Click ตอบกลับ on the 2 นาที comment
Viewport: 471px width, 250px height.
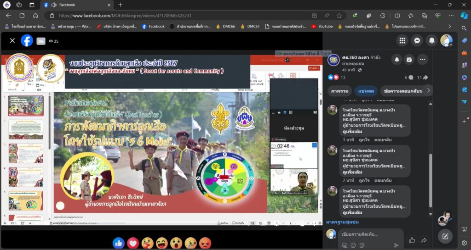click(383, 181)
